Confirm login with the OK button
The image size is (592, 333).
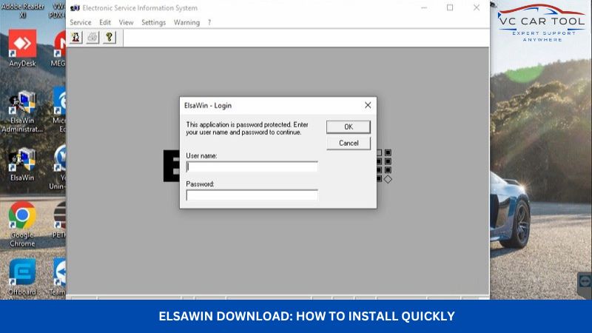(x=348, y=127)
